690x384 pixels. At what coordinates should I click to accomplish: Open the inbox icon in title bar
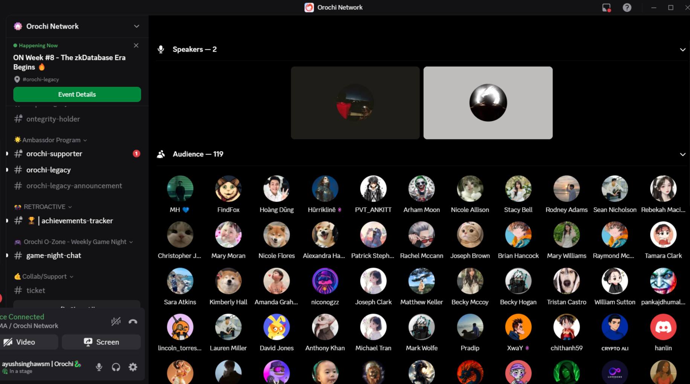pyautogui.click(x=606, y=8)
